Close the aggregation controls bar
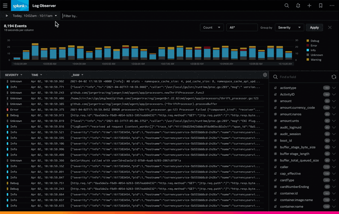Image resolution: width=339 pixels, height=214 pixels. (330, 27)
